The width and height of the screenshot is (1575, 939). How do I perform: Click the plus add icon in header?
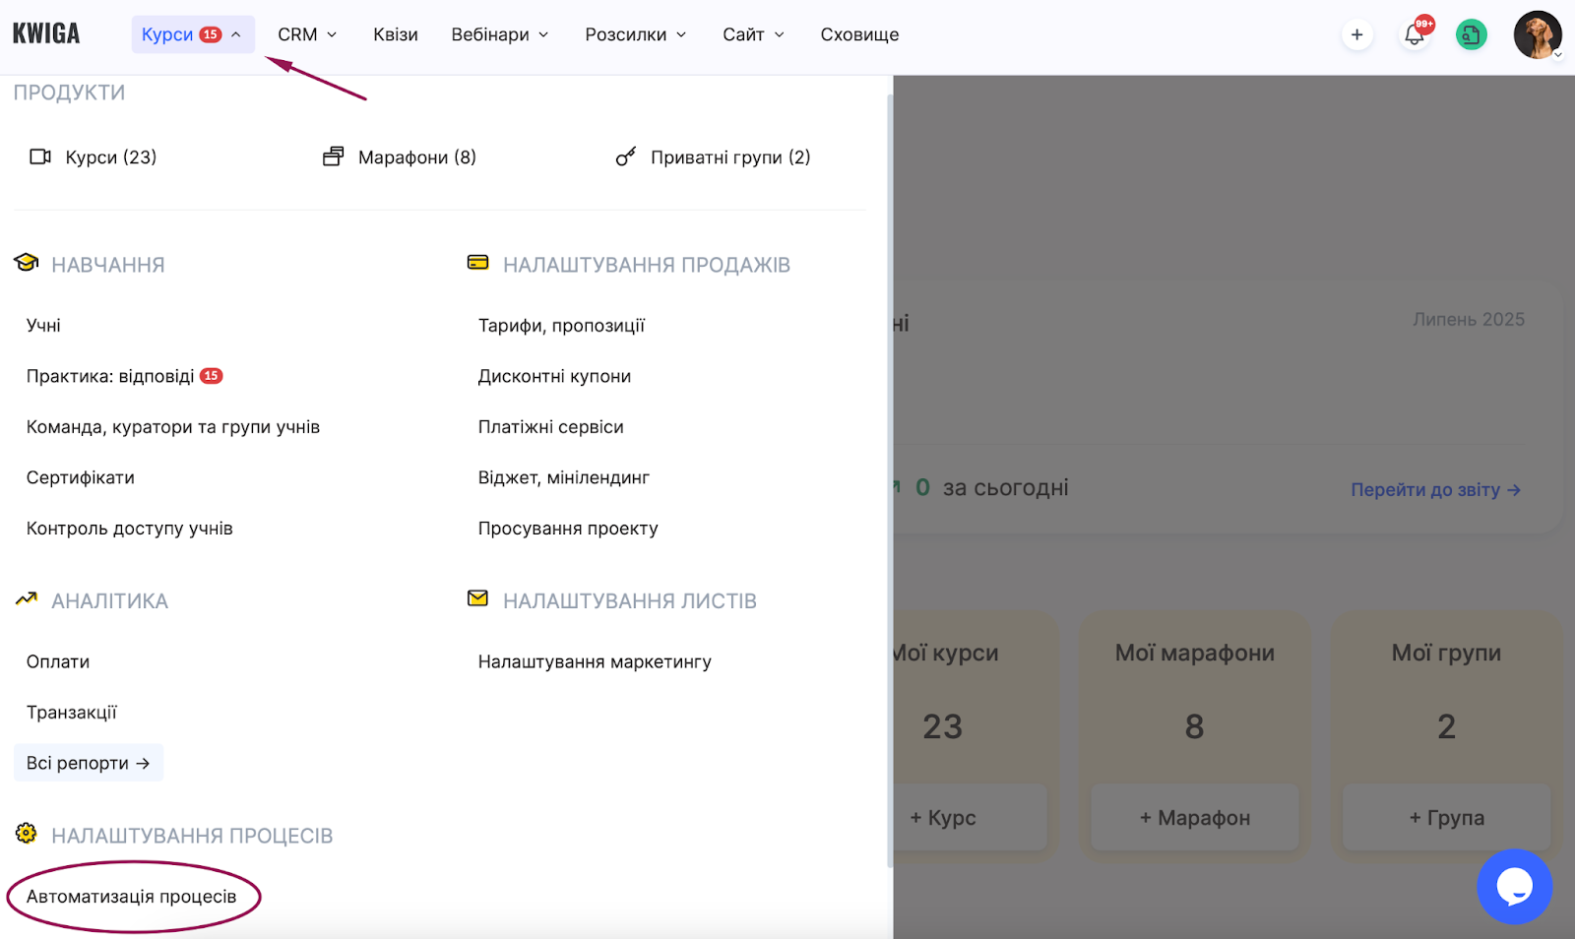pos(1356,34)
